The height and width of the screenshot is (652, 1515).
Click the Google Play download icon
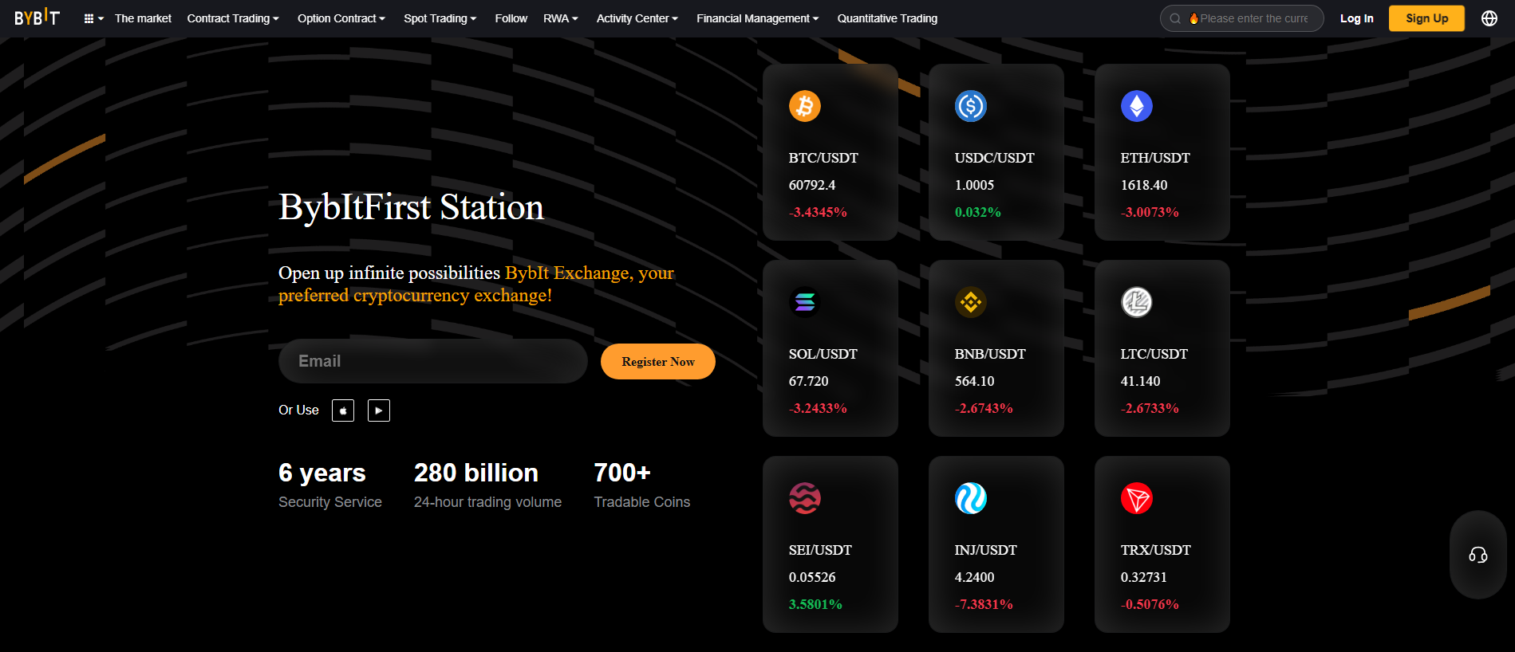point(379,410)
